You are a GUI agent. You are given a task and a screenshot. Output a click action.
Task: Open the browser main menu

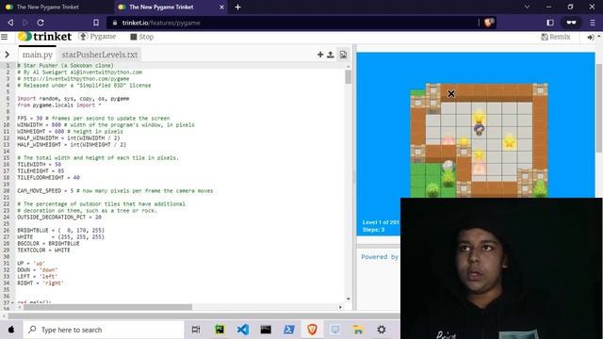coord(593,23)
